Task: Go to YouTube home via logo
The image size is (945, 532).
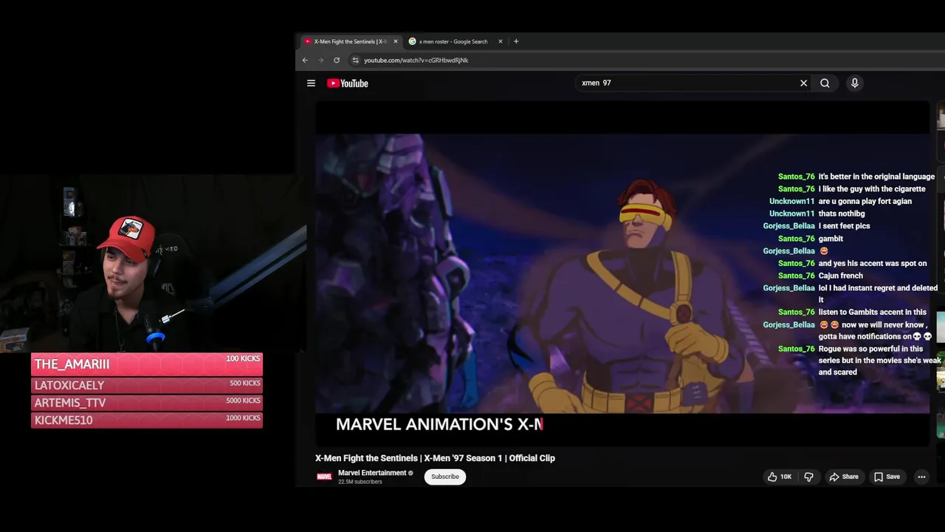Action: tap(348, 83)
